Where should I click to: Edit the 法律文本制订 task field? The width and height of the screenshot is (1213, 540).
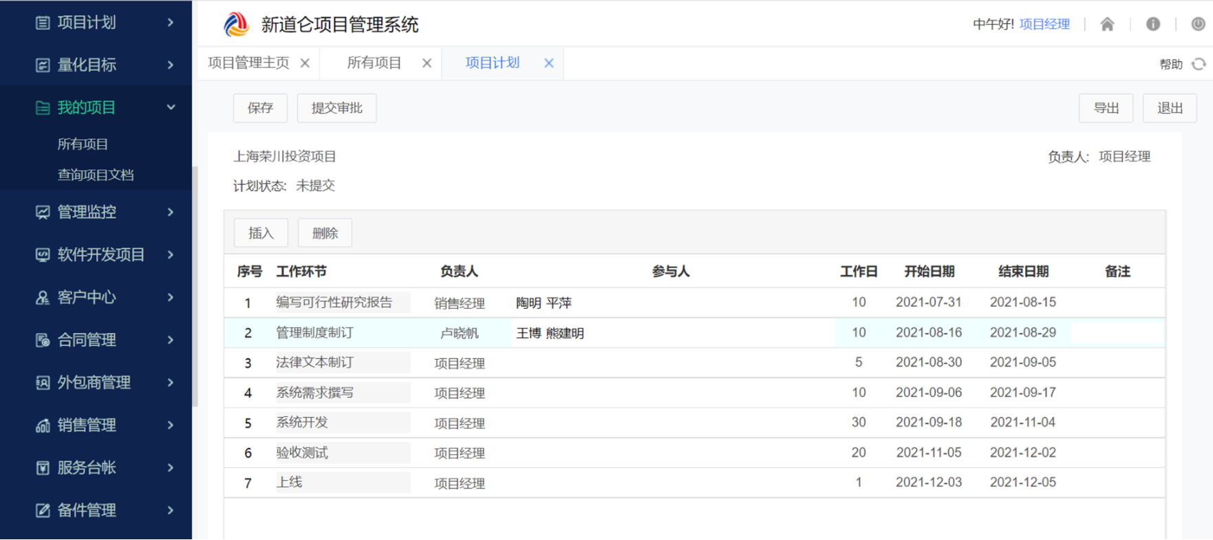[343, 363]
